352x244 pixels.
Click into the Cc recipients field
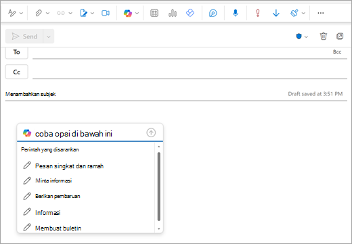190,72
